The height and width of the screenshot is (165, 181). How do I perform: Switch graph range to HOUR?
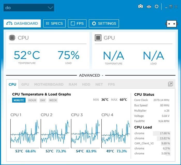(32, 100)
